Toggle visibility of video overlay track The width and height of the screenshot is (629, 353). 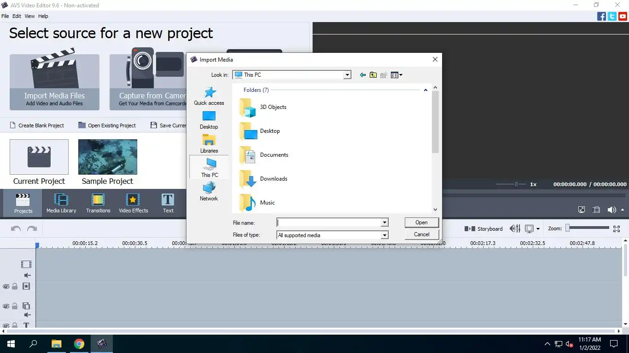pyautogui.click(x=6, y=306)
